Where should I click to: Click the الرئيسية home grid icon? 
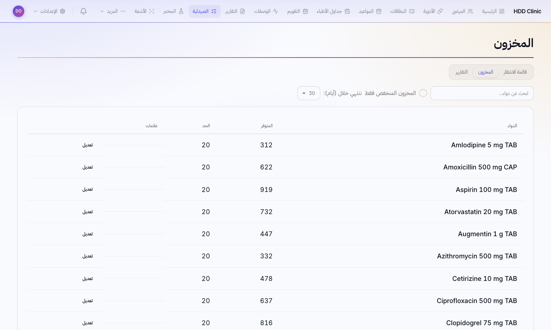(502, 11)
